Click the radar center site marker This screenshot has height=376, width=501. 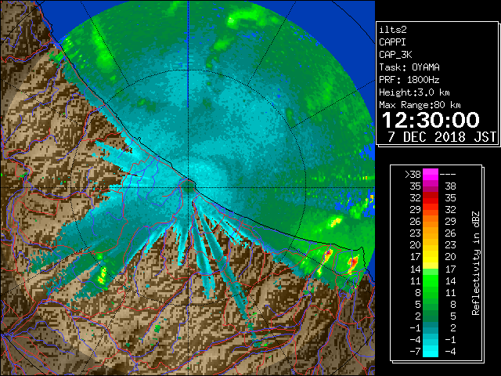189,186
